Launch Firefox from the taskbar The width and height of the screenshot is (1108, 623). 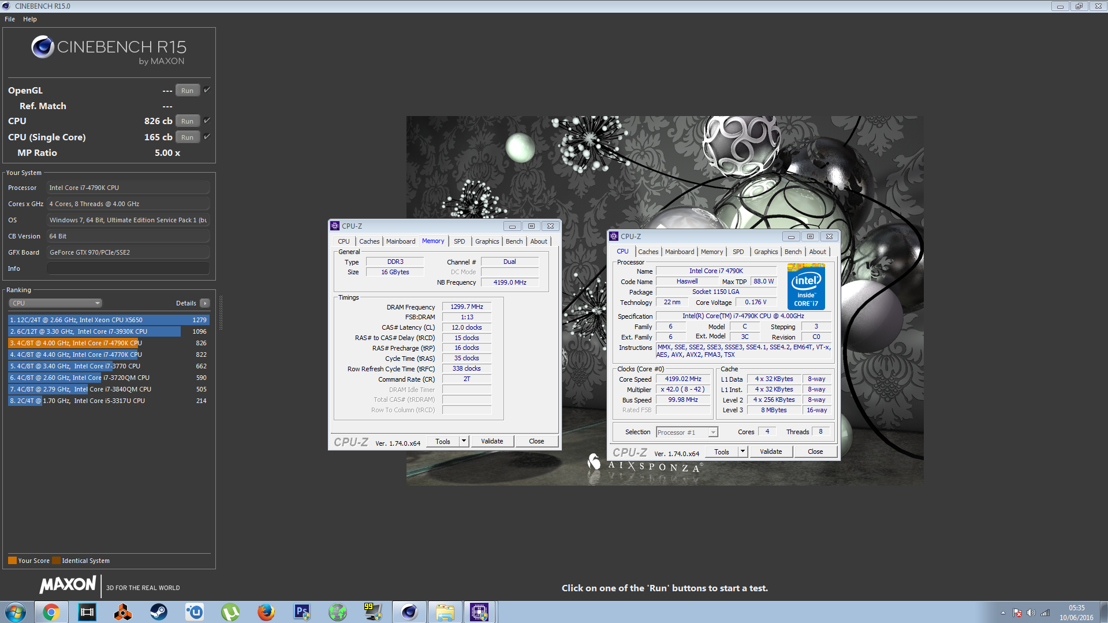coord(266,612)
